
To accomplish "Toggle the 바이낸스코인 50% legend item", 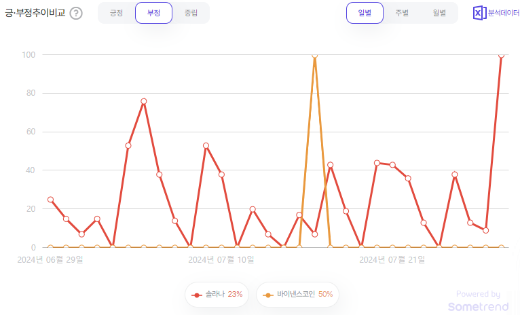I will tap(297, 295).
